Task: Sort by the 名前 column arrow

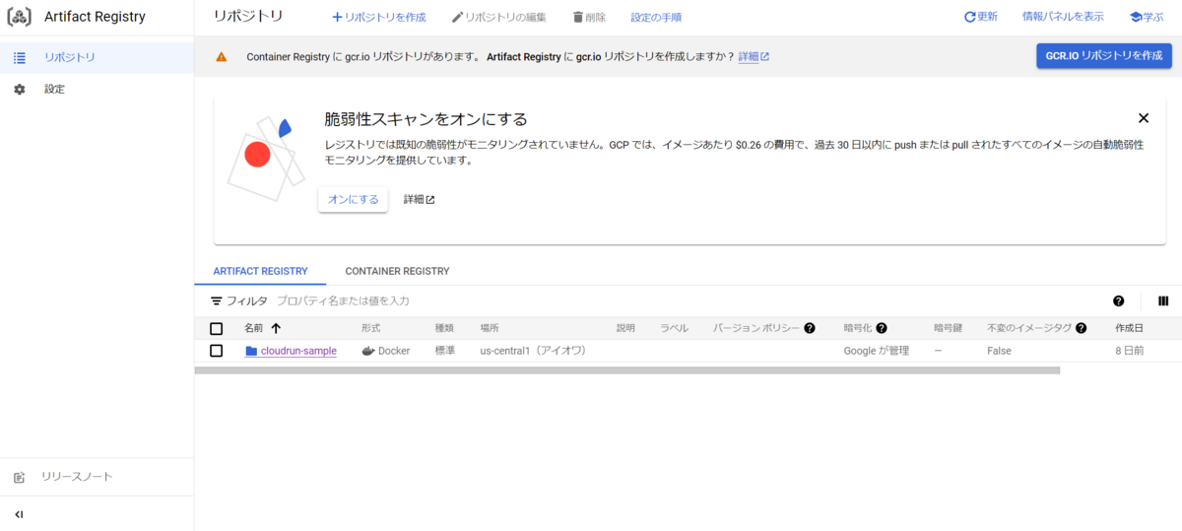Action: pyautogui.click(x=276, y=328)
